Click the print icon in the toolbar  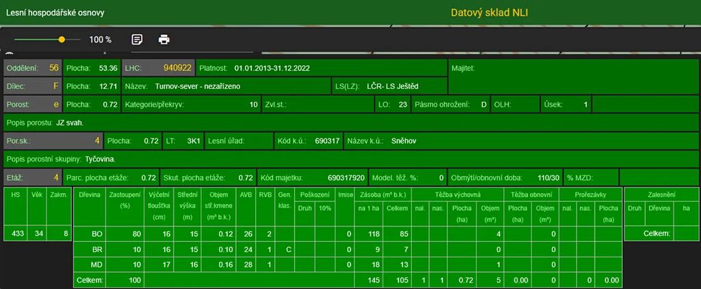164,39
